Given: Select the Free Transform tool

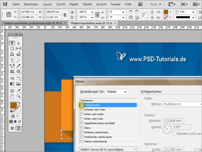Looking at the screenshot, I should point(18,79).
